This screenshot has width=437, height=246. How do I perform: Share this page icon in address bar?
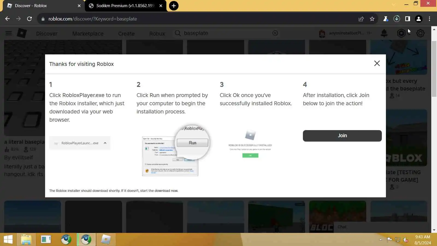(361, 19)
